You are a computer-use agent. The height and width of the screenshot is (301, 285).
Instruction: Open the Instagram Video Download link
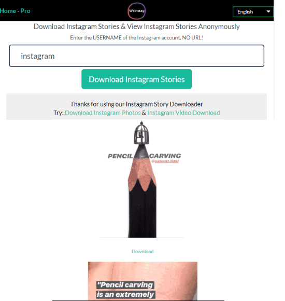click(183, 113)
